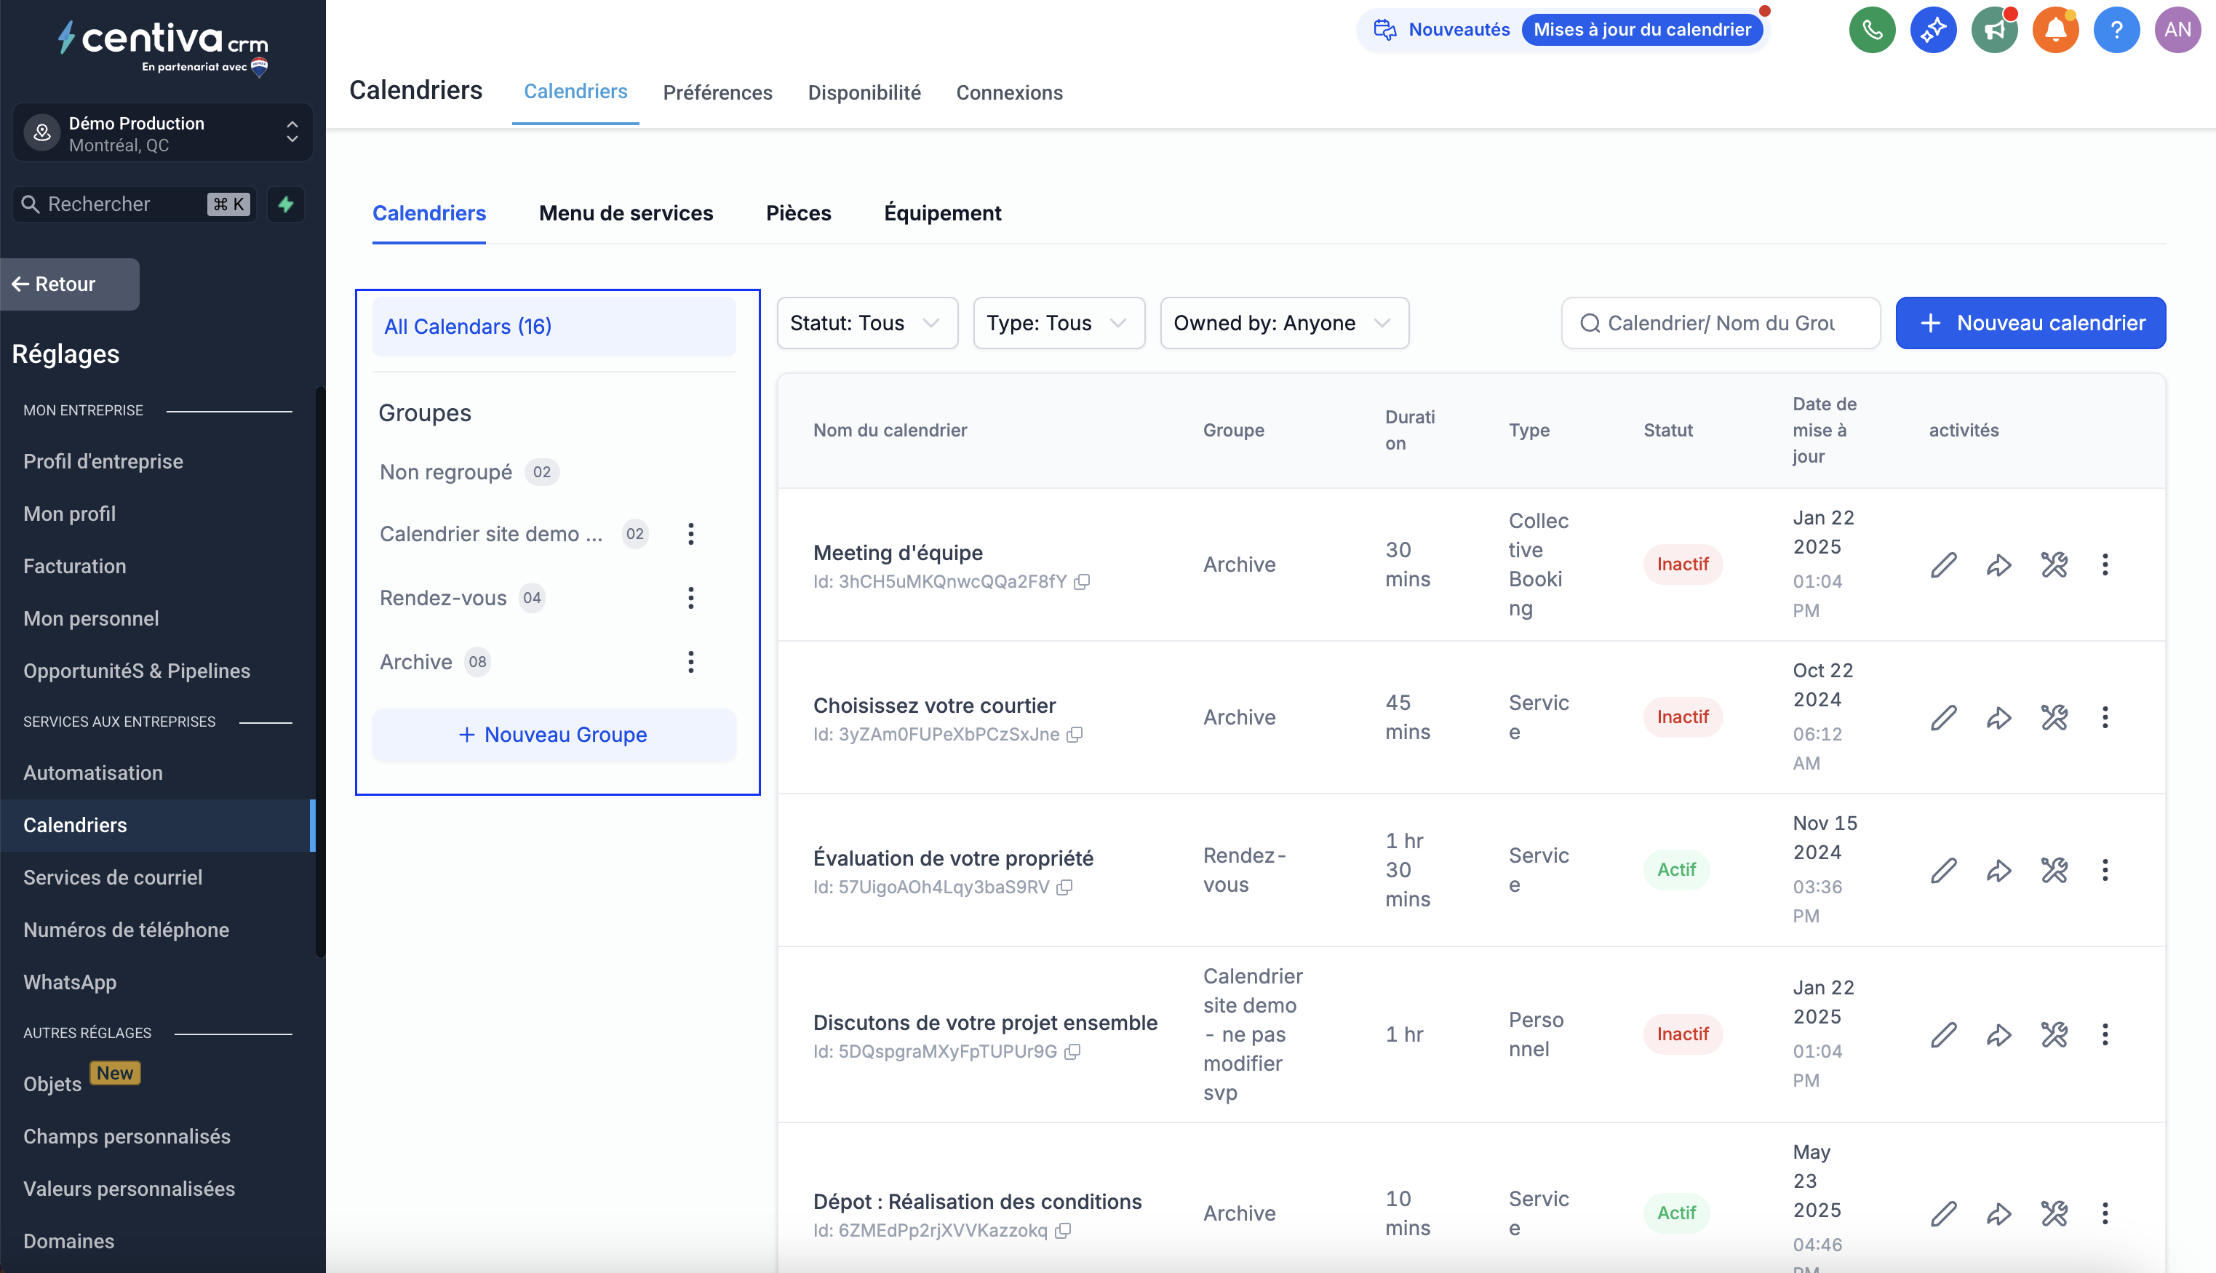This screenshot has height=1273, width=2216.
Task: Open Numéros de téléphone settings
Action: (126, 930)
